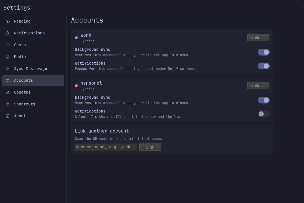The width and height of the screenshot is (304, 203).
Task: Click the info icon beside About
Action: point(7,116)
